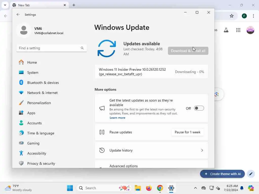This screenshot has height=194, width=259.
Task: Open the Chrome tab search dropdown
Action: pos(5,5)
